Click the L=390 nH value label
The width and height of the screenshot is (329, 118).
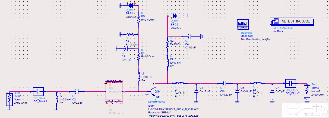tap(148, 77)
